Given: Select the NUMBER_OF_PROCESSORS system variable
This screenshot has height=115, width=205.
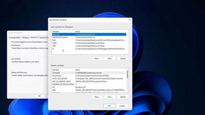Looking at the screenshot, I should click(89, 84).
